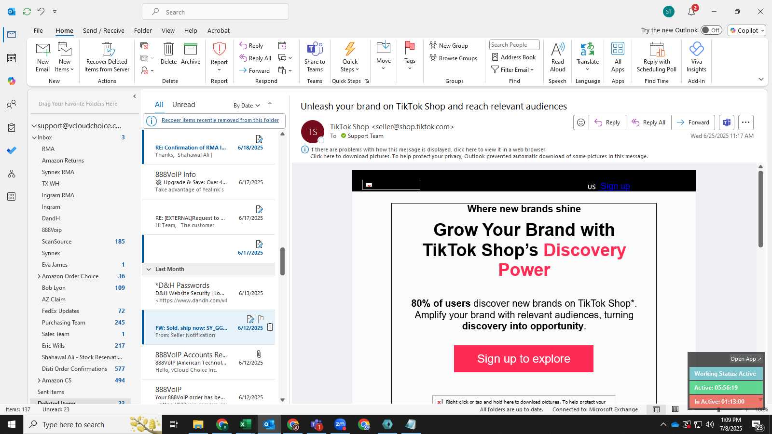Switch to the Folder tab
772x434 pixels.
(143, 30)
